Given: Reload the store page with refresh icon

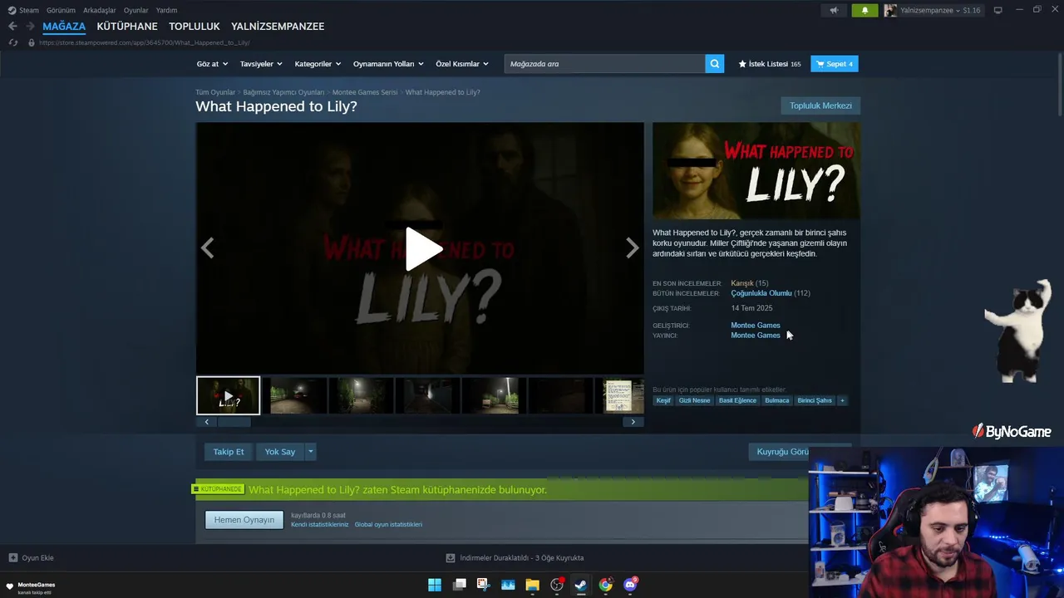Looking at the screenshot, I should [12, 42].
